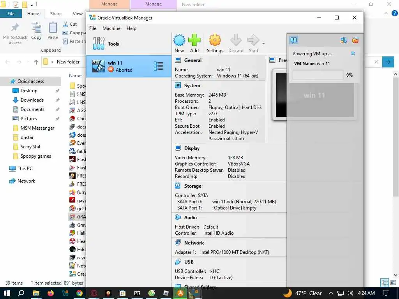This screenshot has width=399, height=299.
Task: Open Pictures in Explorer navigation pane
Action: (x=28, y=119)
